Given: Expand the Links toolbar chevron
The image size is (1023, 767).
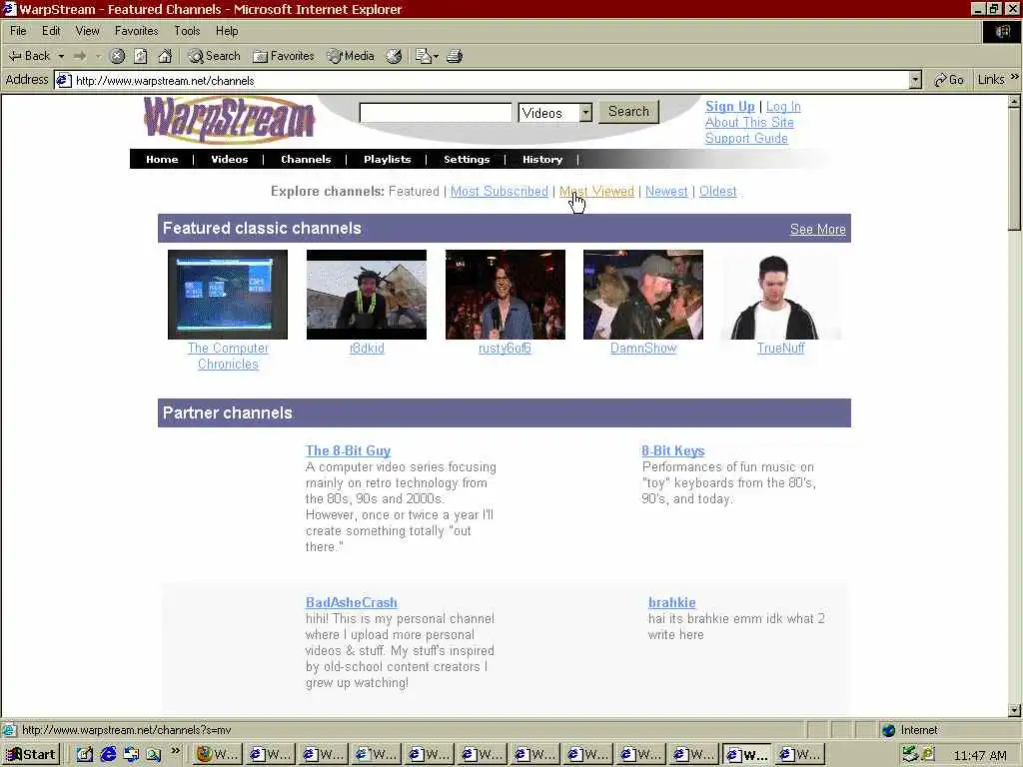Looking at the screenshot, I should [x=1014, y=77].
